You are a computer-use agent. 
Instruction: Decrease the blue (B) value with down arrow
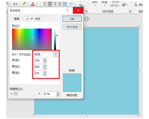pos(45,74)
